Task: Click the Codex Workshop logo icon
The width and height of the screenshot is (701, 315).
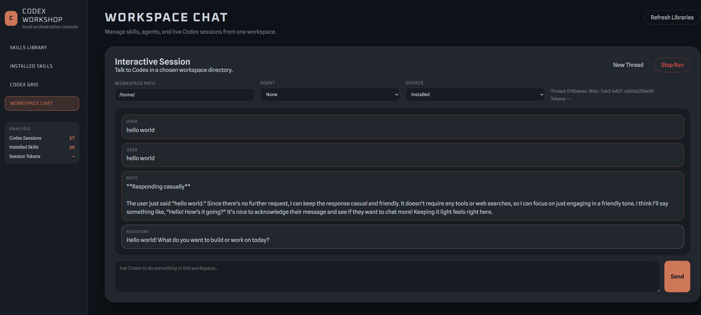Action: [11, 18]
